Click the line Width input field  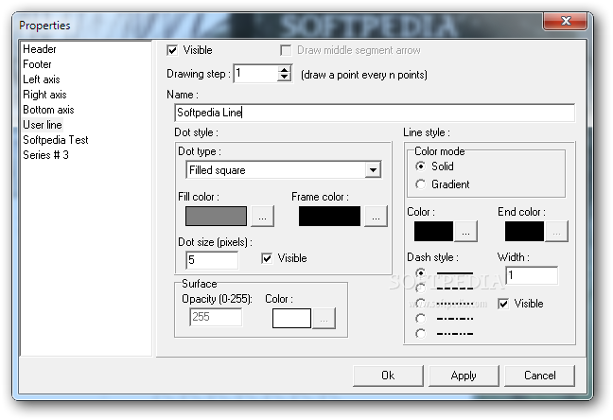(532, 275)
